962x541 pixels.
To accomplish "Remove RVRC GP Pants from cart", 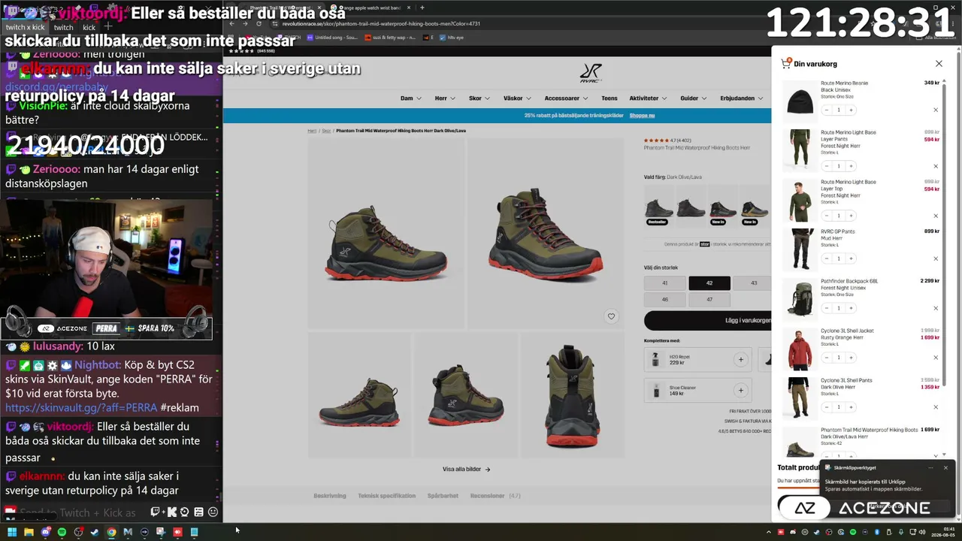I will [936, 258].
